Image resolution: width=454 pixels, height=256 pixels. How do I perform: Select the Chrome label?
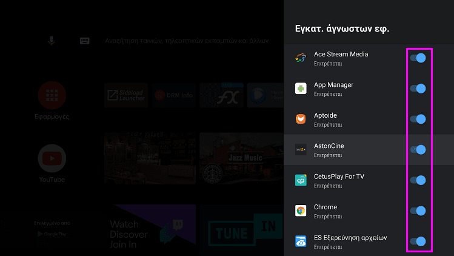325,207
